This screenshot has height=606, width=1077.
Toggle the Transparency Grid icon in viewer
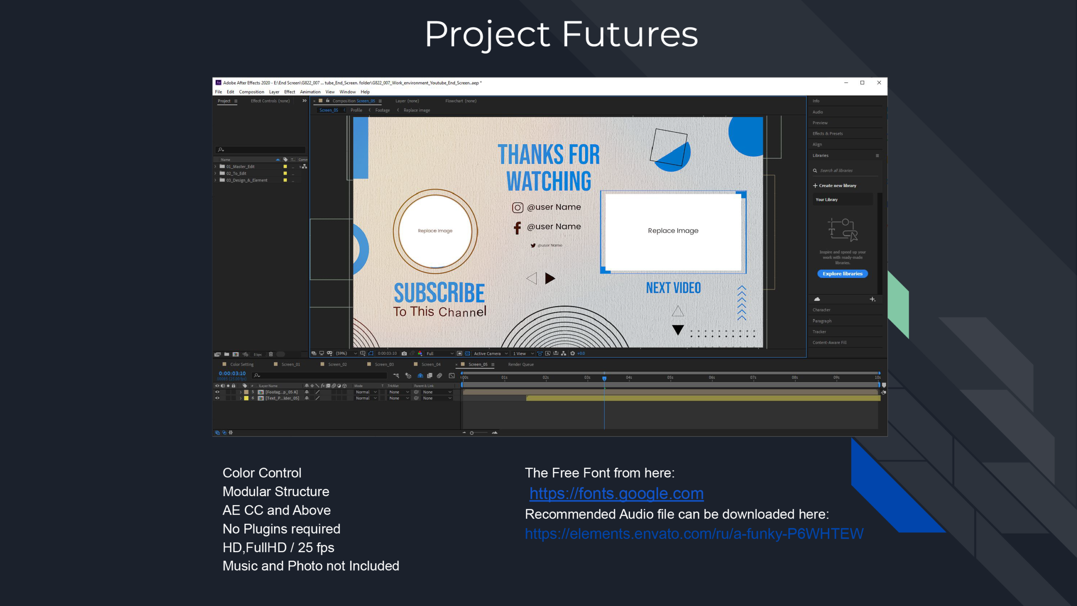[467, 353]
